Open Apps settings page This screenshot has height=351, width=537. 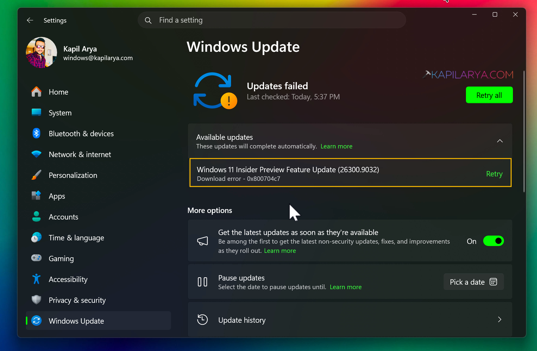pos(98,196)
